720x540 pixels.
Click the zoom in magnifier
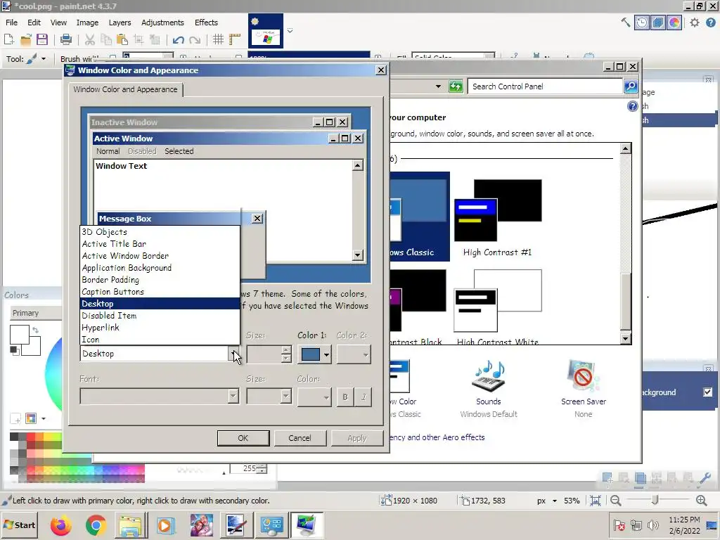(x=701, y=501)
